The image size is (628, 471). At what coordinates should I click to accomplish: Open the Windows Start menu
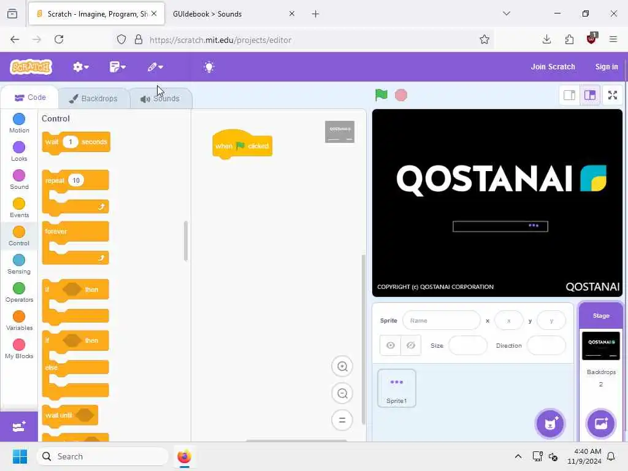pyautogui.click(x=20, y=456)
